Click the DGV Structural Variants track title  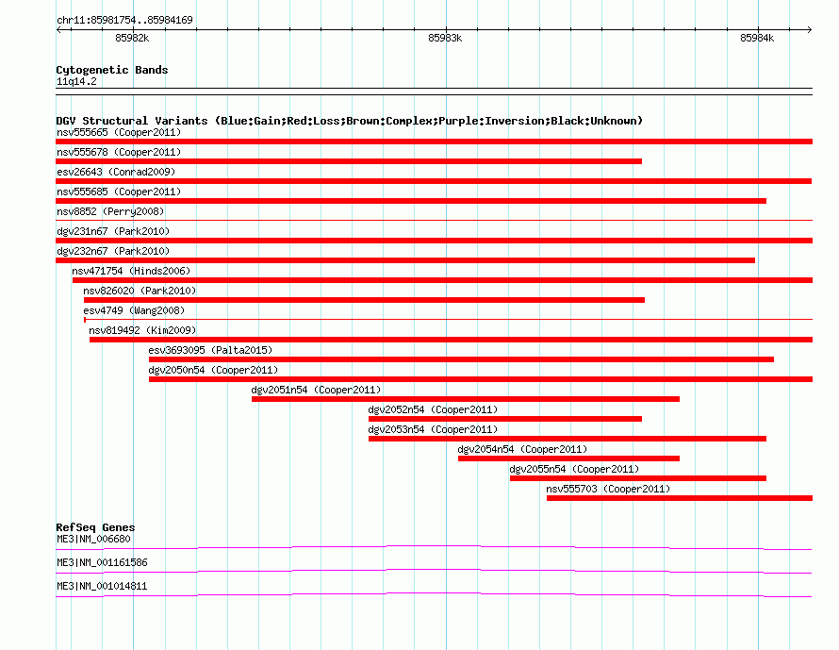tap(350, 121)
